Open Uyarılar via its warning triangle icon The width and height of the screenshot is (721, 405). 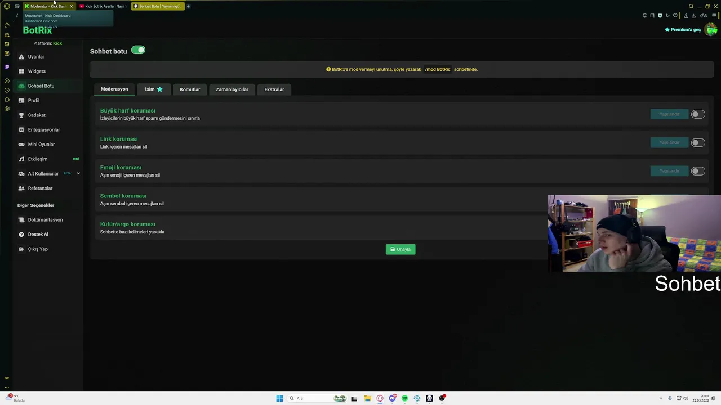pos(21,57)
